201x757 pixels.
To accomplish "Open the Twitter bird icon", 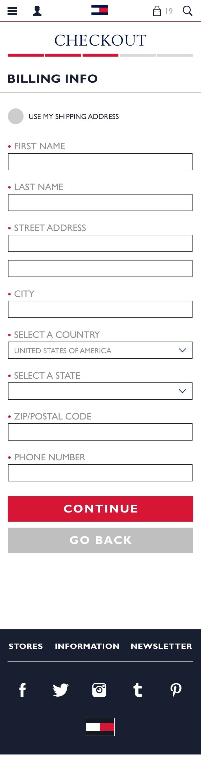I will [x=61, y=690].
